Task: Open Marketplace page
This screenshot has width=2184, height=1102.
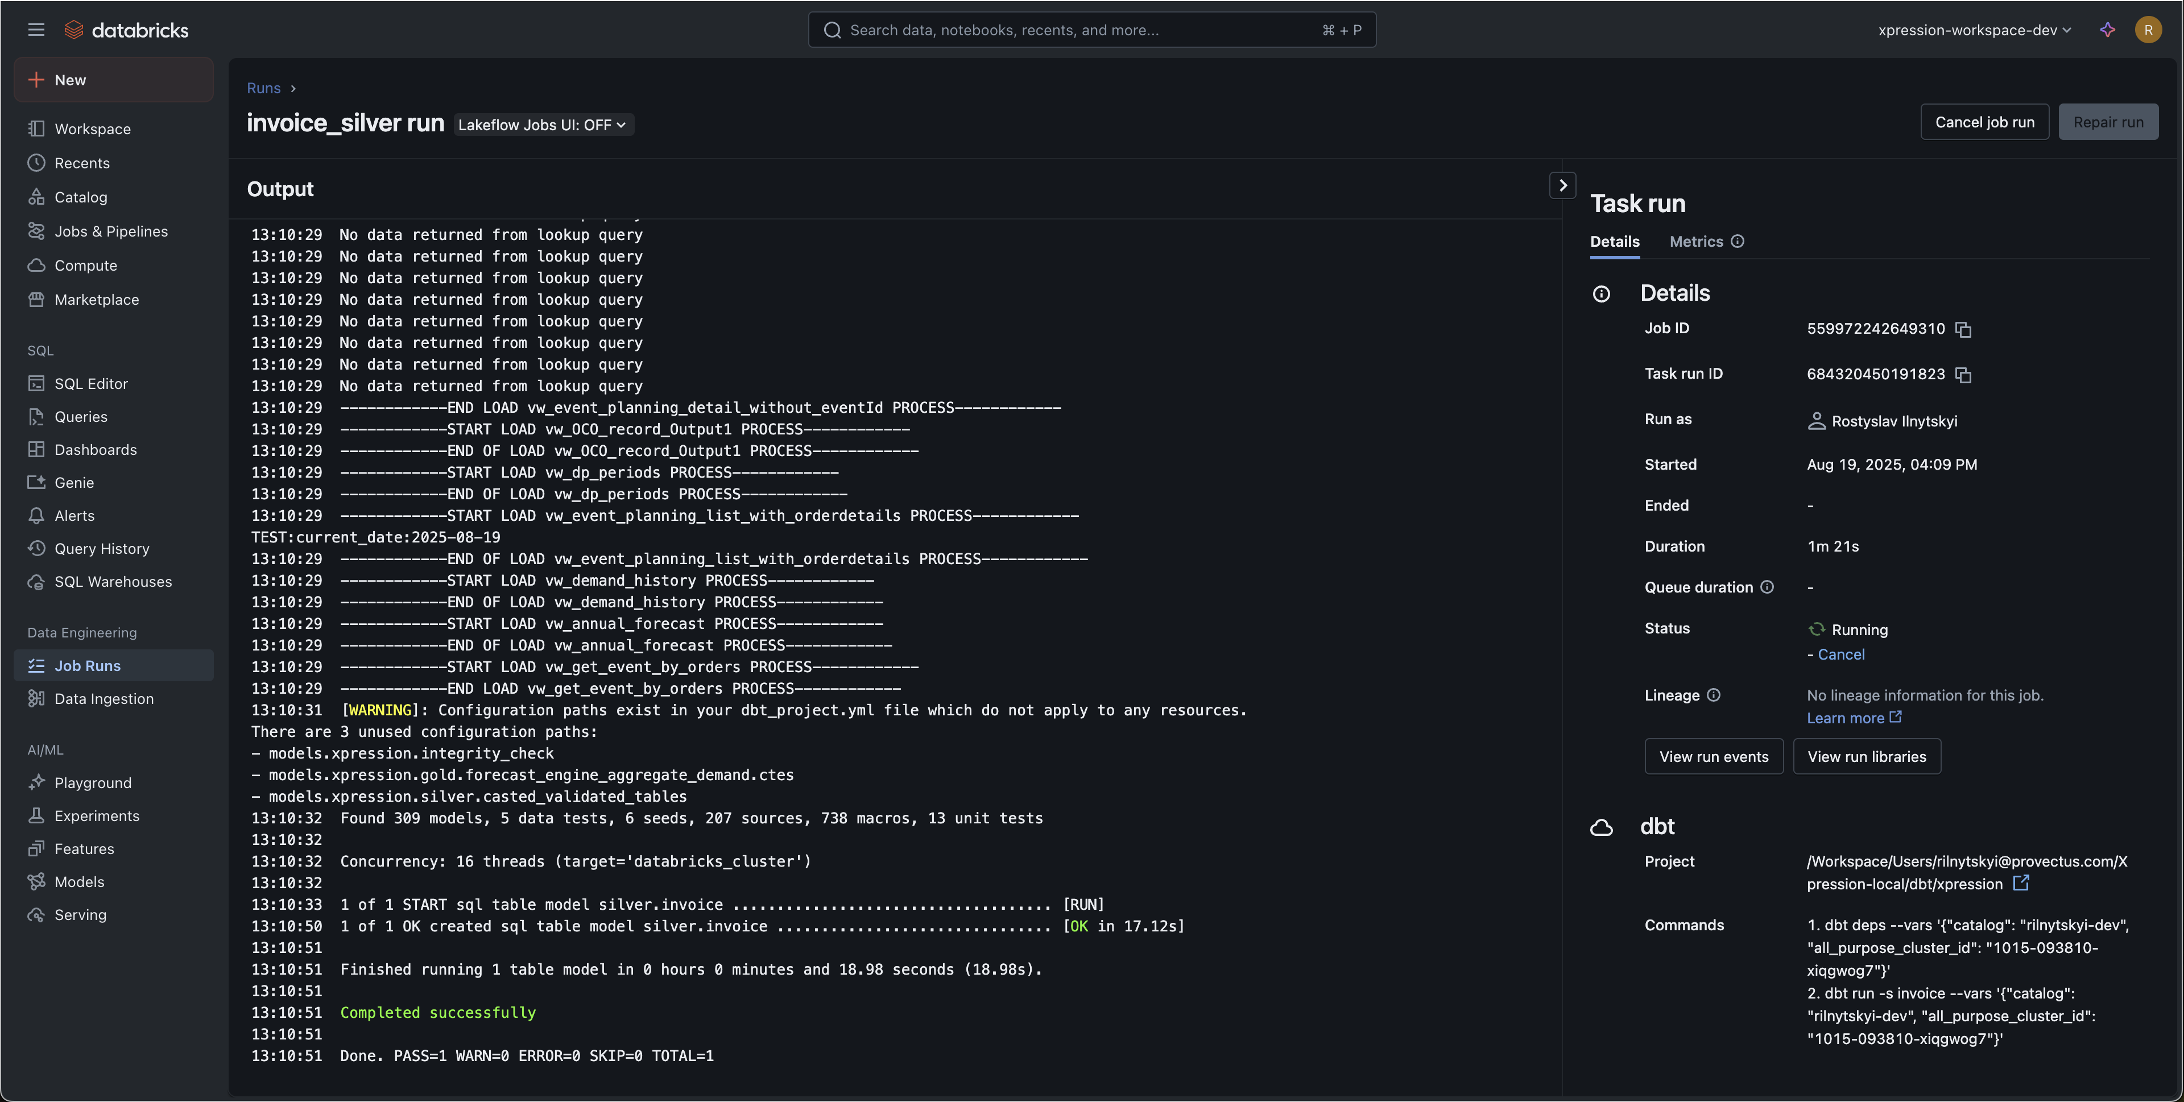Action: point(114,299)
